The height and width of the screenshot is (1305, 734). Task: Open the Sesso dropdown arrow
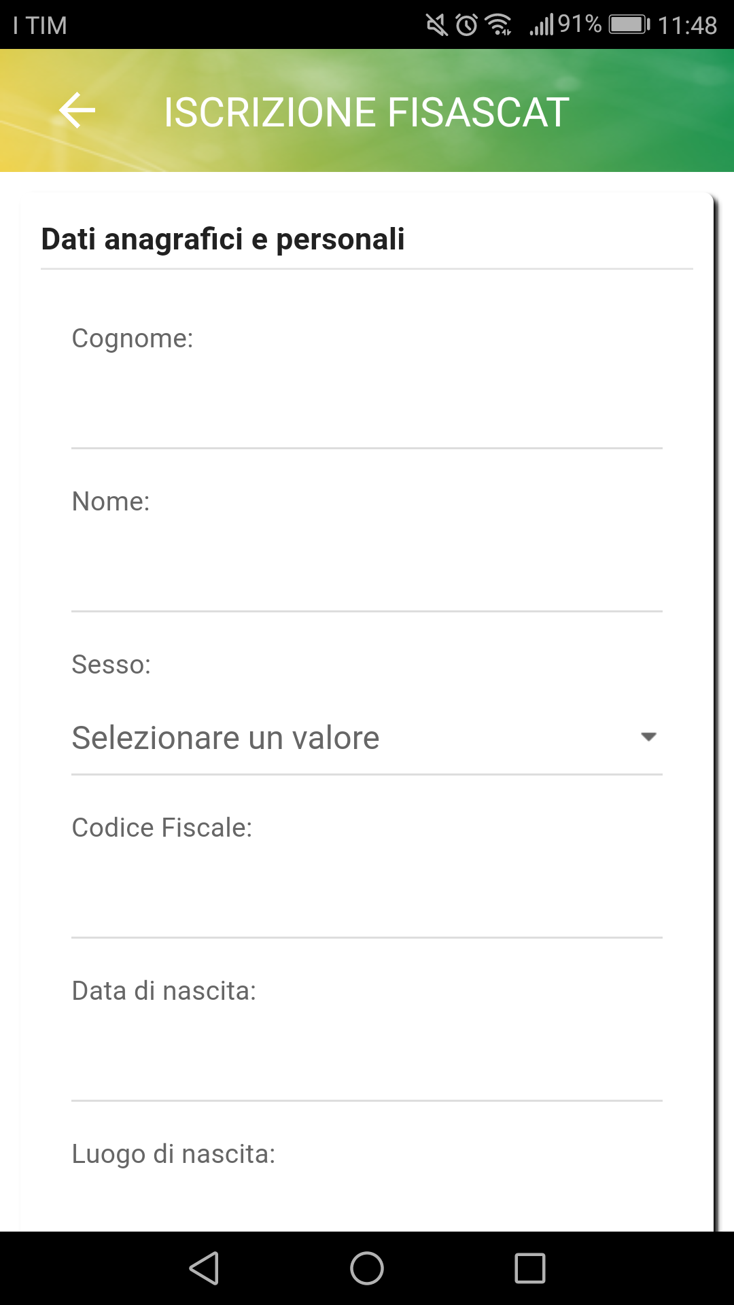click(x=648, y=737)
